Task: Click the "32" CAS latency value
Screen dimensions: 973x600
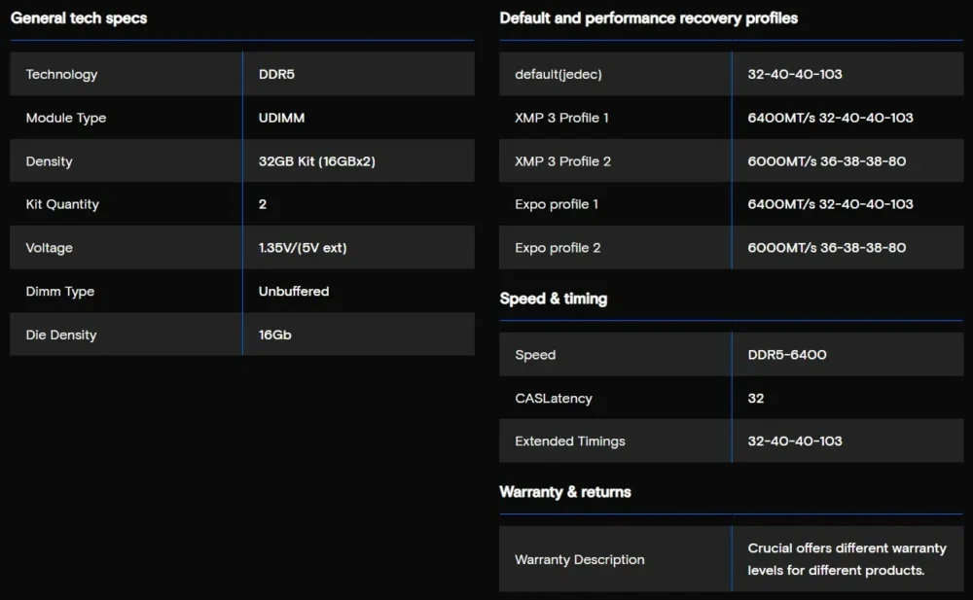Action: [x=756, y=398]
